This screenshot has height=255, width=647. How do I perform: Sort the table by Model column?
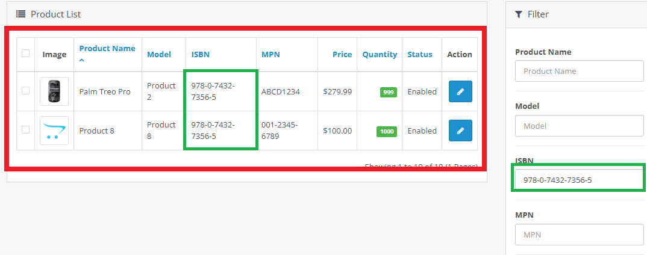click(x=159, y=54)
